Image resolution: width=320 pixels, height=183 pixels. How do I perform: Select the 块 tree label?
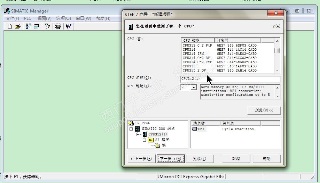pos(164,145)
